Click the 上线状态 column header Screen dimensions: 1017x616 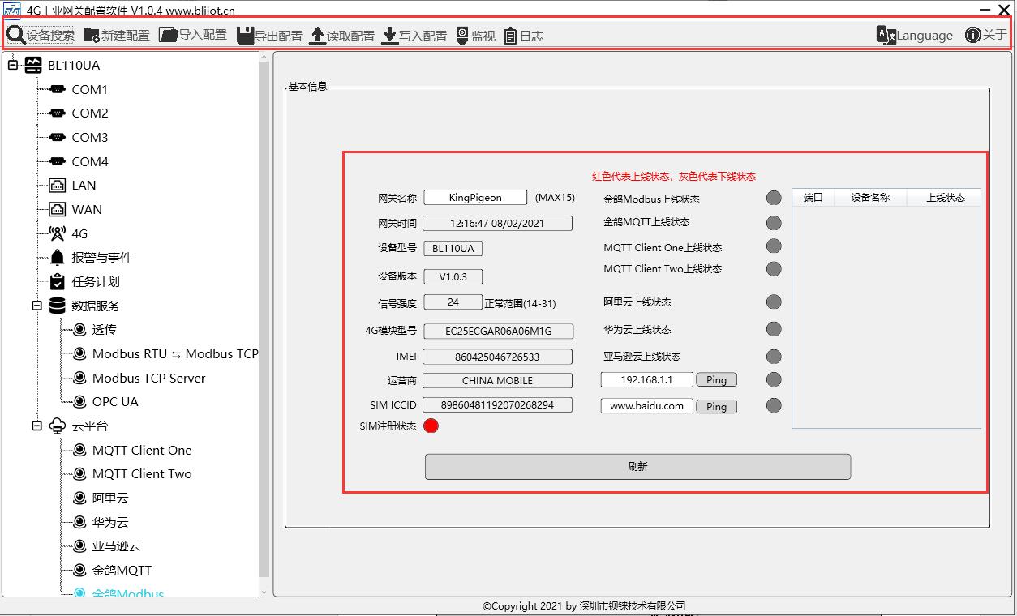tap(943, 198)
